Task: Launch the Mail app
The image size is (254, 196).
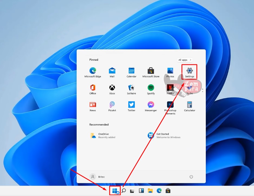Action: [112, 72]
